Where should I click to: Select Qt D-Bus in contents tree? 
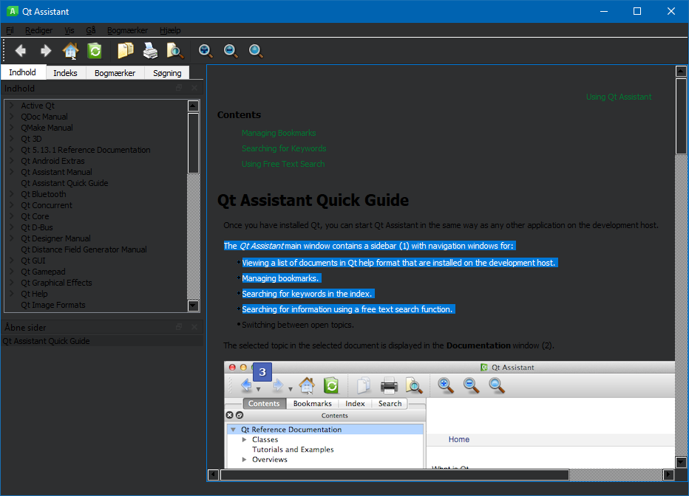pos(37,227)
